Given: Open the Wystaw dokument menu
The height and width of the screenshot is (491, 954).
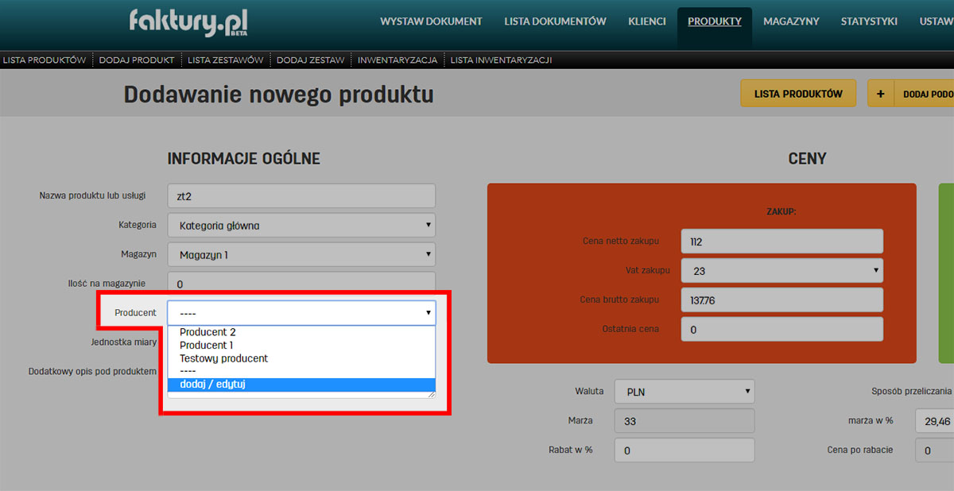Looking at the screenshot, I should 431,21.
